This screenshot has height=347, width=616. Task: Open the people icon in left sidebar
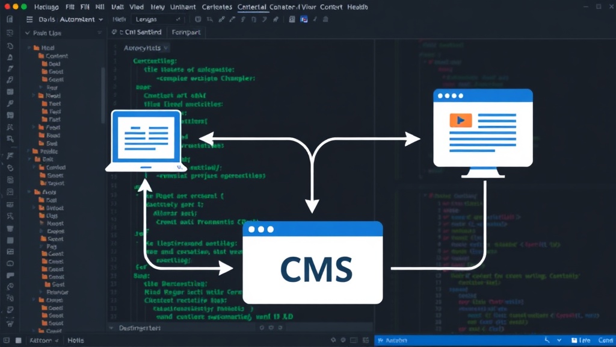coord(10,127)
